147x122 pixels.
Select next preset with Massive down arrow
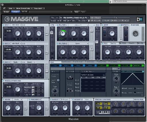tap(92, 20)
